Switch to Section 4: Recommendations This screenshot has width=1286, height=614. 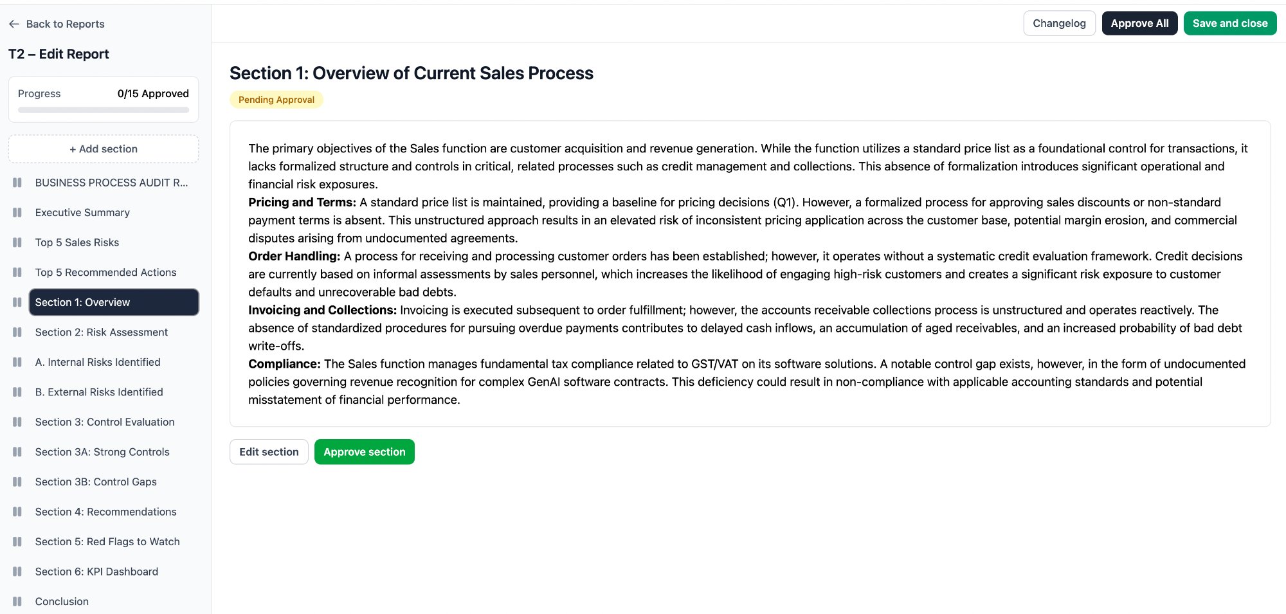coord(106,511)
